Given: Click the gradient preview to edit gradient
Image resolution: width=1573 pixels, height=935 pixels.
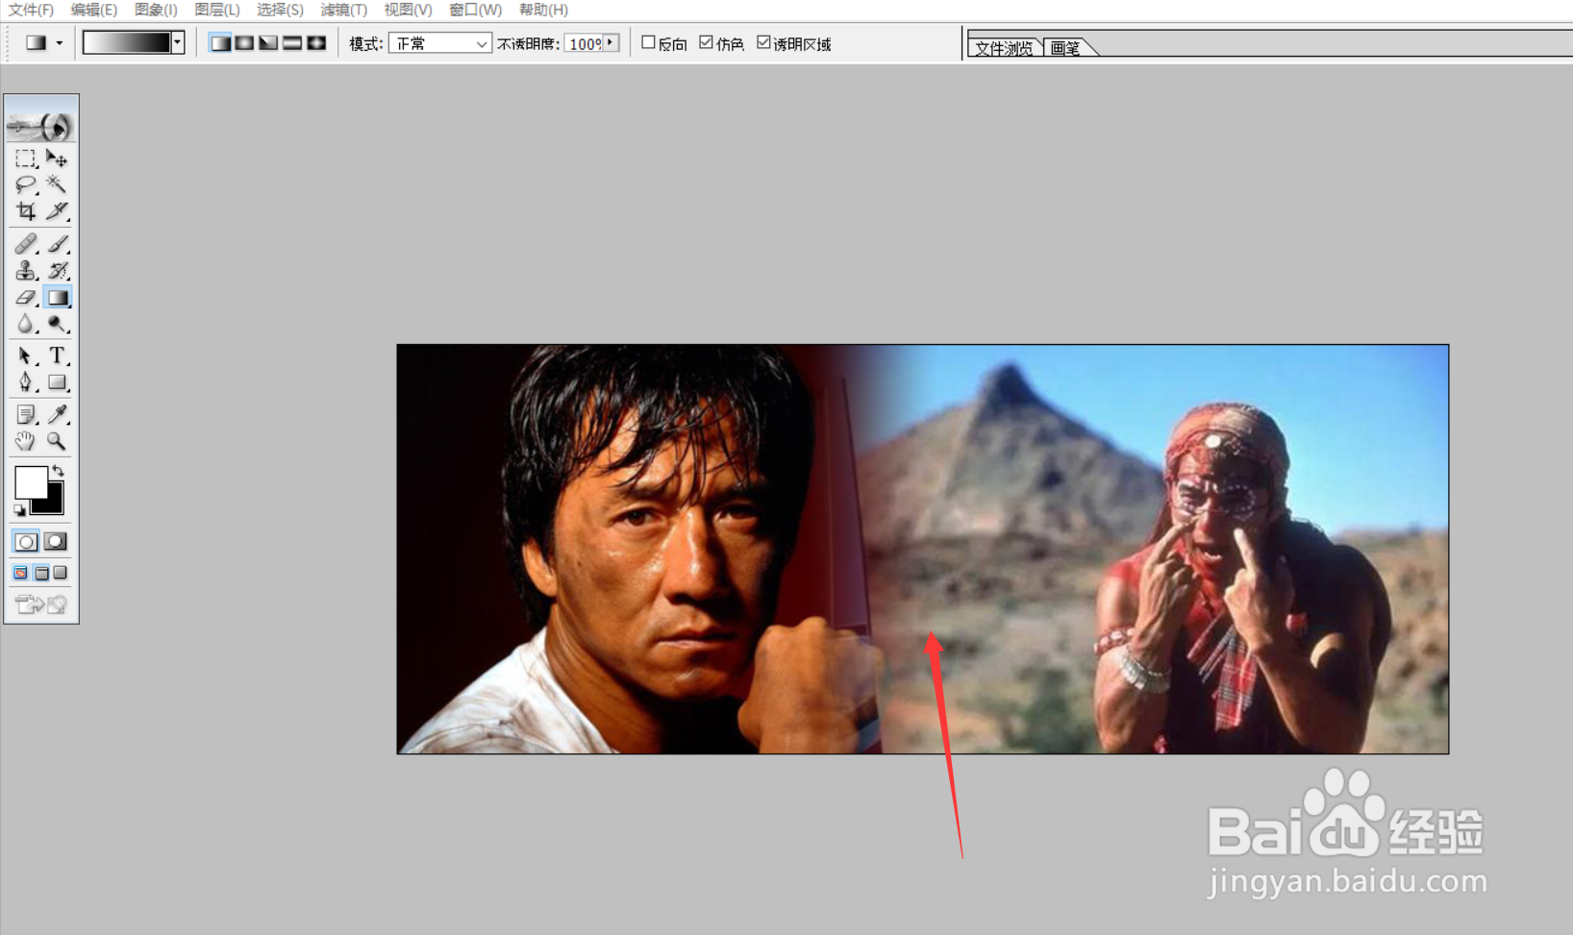Looking at the screenshot, I should pyautogui.click(x=127, y=42).
